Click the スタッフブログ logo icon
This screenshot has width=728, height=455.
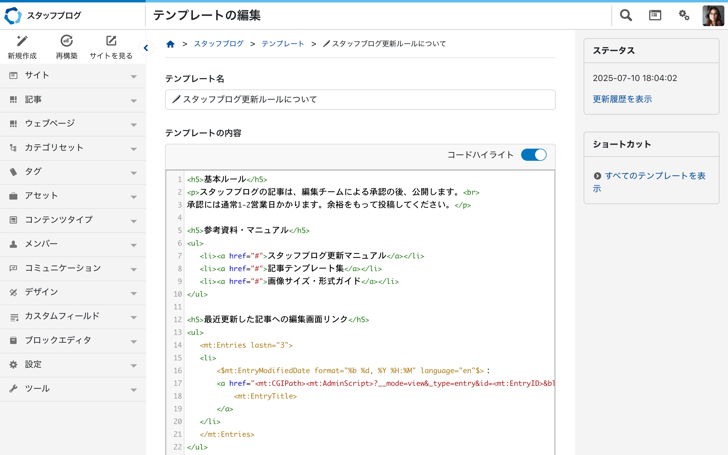(12, 15)
